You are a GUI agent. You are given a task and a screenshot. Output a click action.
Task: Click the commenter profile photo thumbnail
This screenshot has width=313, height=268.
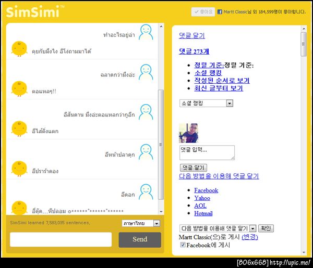click(189, 133)
